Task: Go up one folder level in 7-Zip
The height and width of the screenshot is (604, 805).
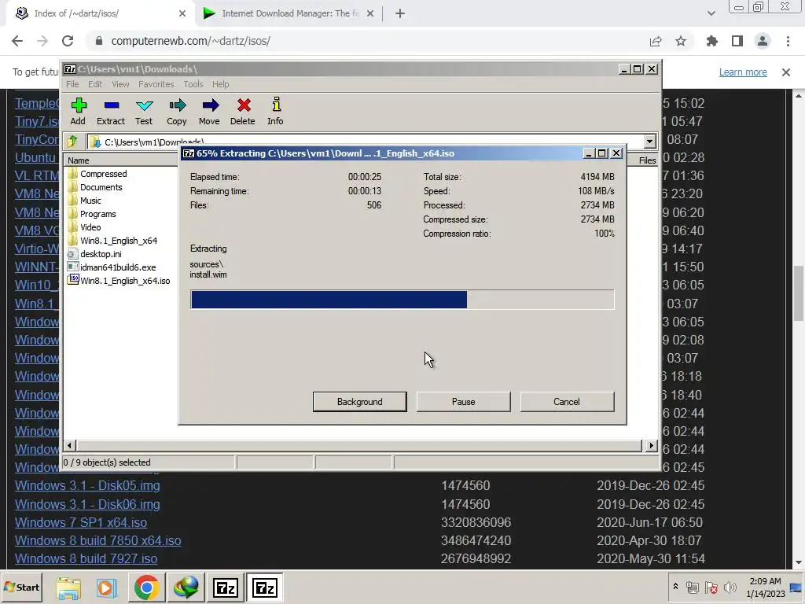Action: click(72, 142)
